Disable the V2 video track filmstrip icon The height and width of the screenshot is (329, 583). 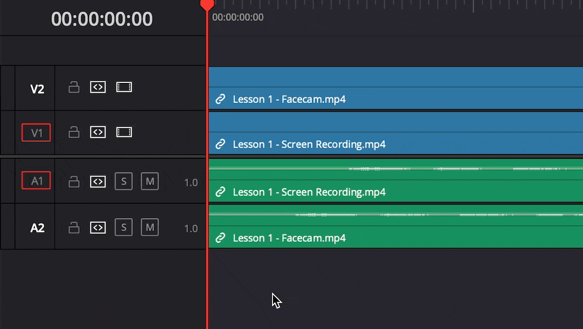[124, 87]
